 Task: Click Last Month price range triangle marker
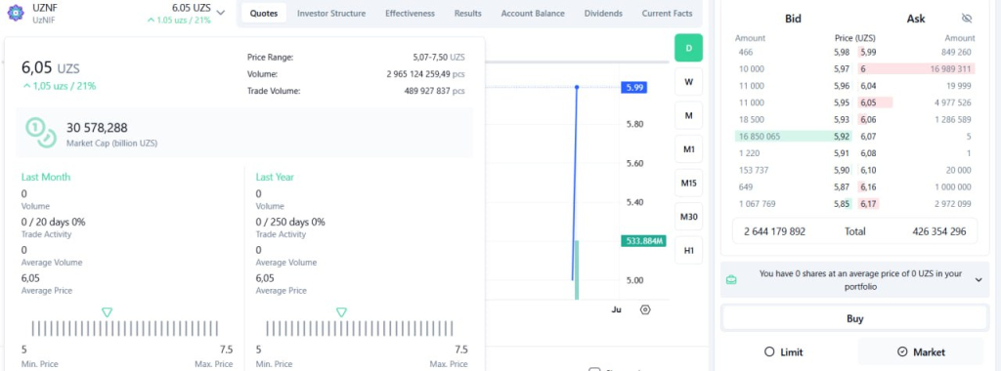pos(108,312)
